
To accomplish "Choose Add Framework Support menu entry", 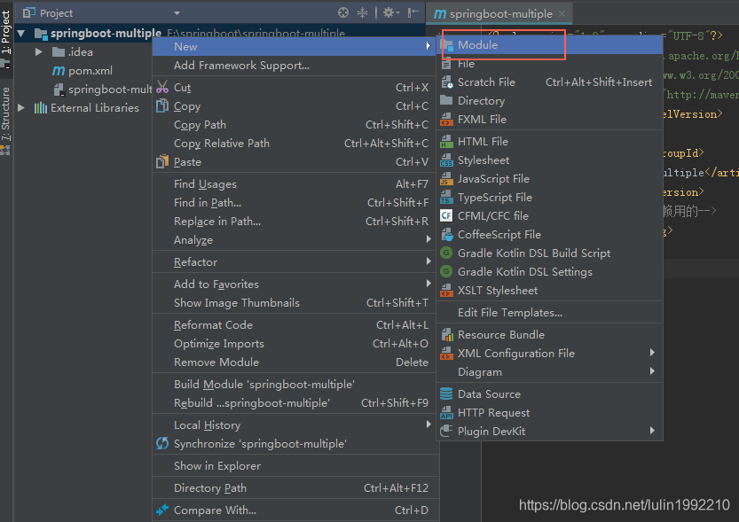I will coord(295,66).
